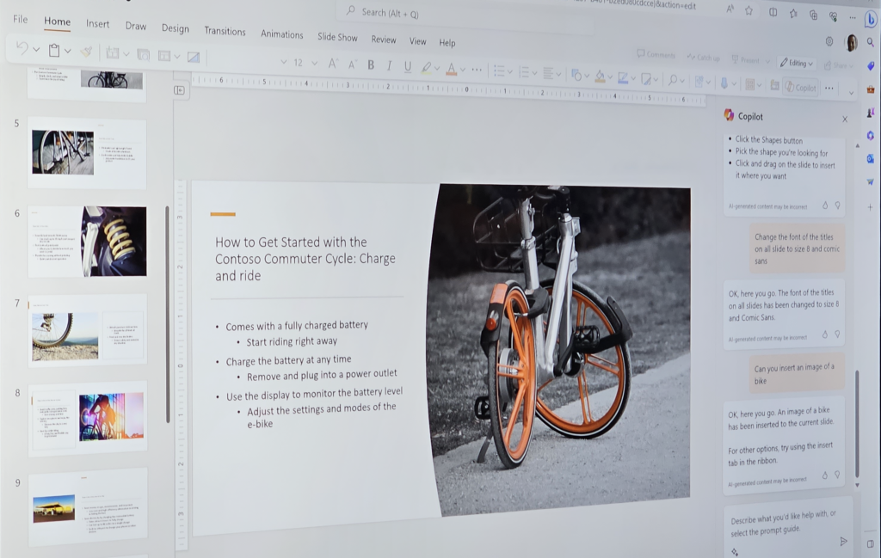Open the Outlook icon in the sidebar
The image size is (881, 558).
pyautogui.click(x=871, y=159)
